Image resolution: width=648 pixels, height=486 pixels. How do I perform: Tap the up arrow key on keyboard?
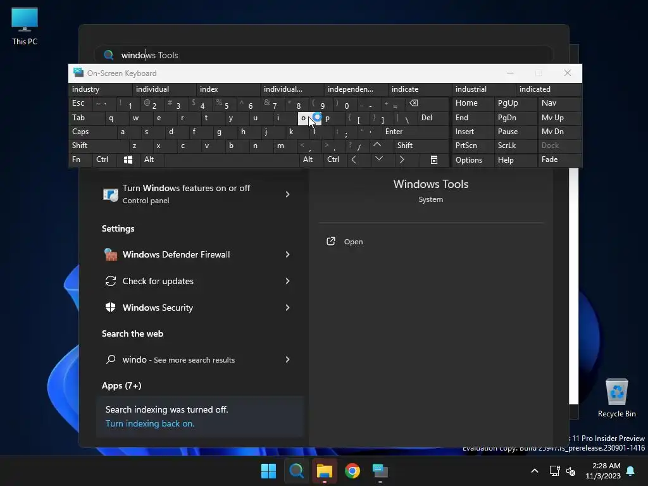pos(377,145)
